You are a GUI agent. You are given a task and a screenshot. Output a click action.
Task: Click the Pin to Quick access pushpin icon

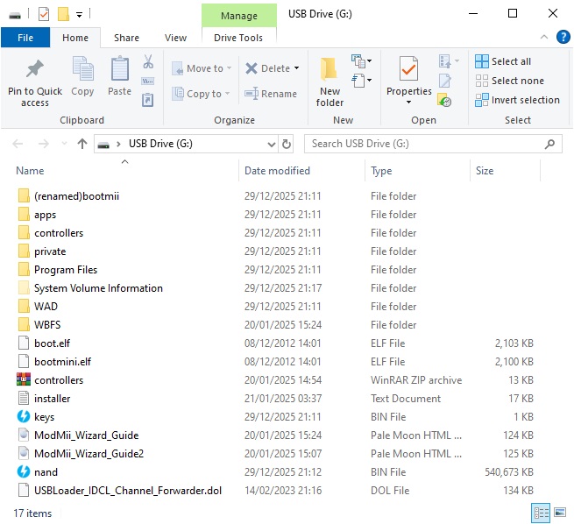(x=35, y=69)
